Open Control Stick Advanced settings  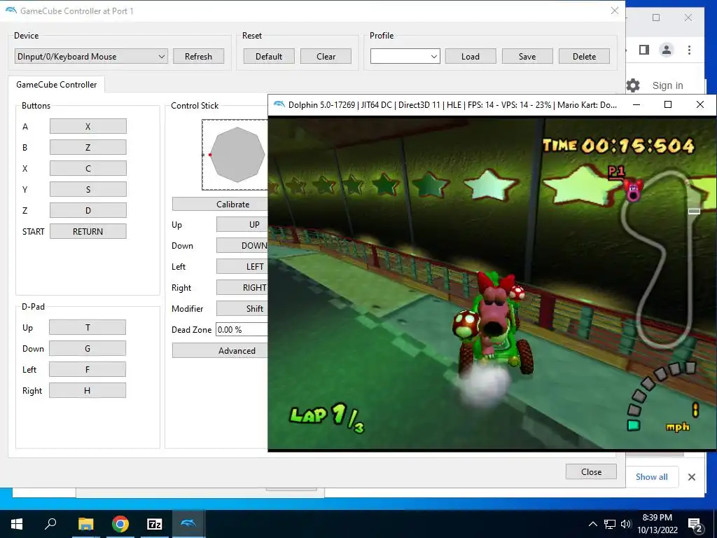[x=221, y=351]
